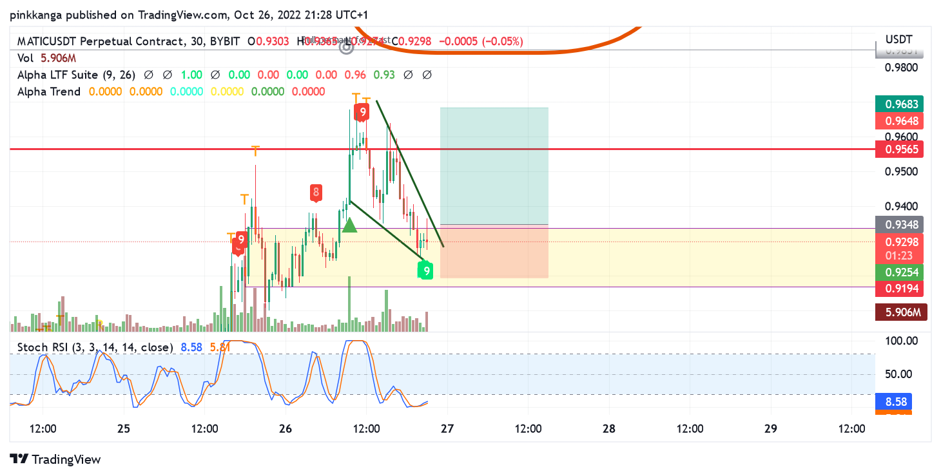Select the 0.9565 red horizontal line price label

(900, 149)
